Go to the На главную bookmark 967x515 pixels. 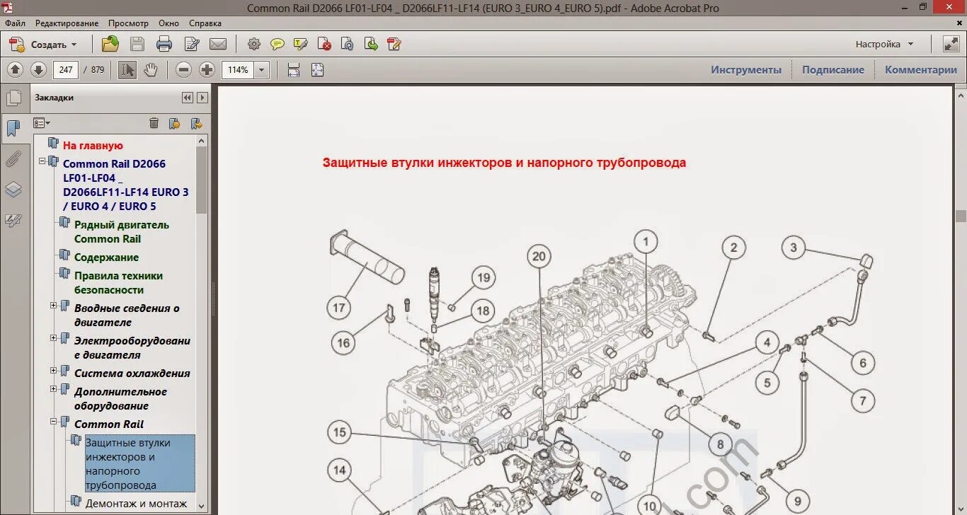[93, 146]
